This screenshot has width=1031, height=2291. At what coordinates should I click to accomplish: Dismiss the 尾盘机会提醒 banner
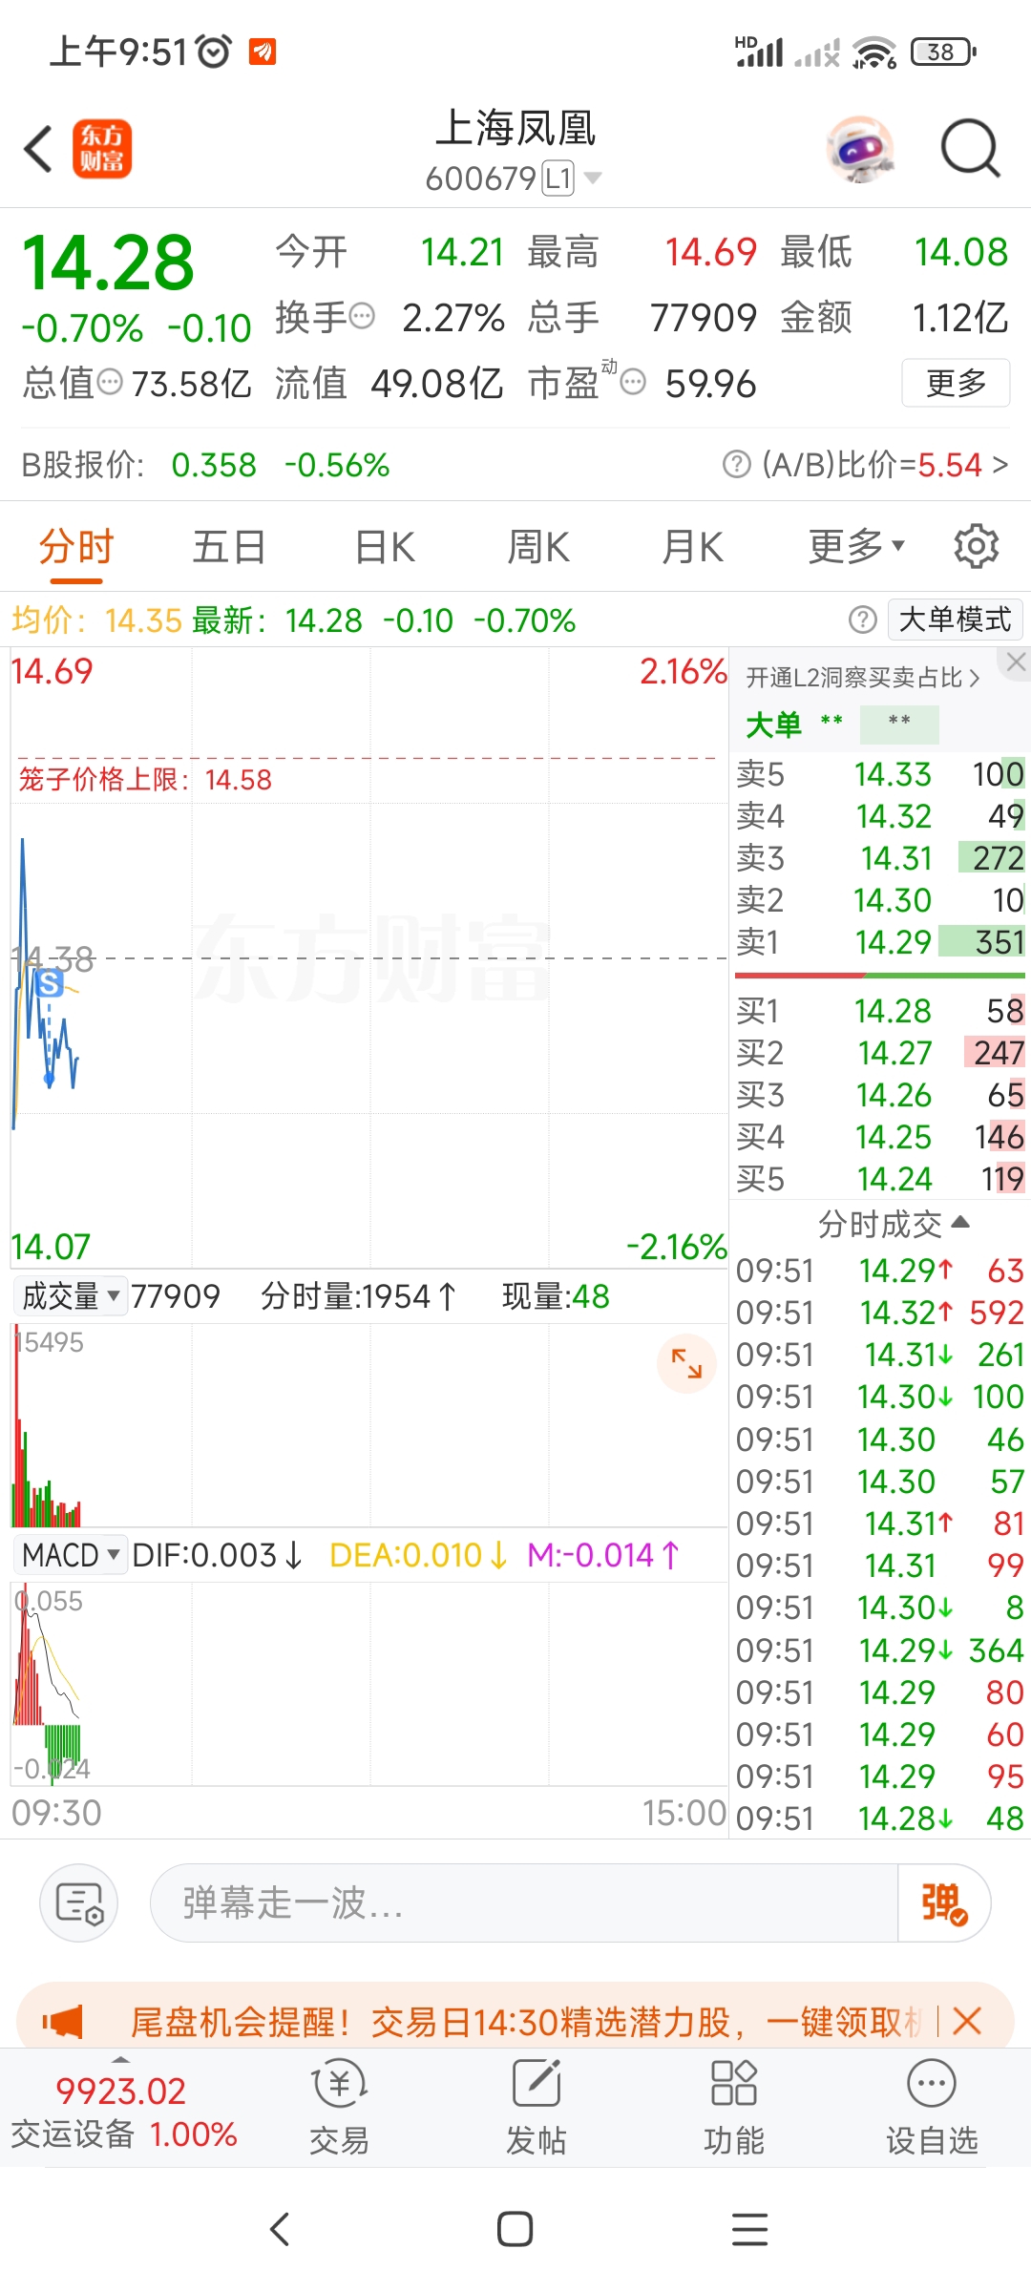(x=967, y=2021)
